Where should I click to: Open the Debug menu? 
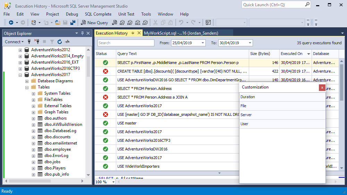[72, 14]
